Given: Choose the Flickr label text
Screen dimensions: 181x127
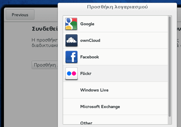Looking at the screenshot, I should point(86,73).
